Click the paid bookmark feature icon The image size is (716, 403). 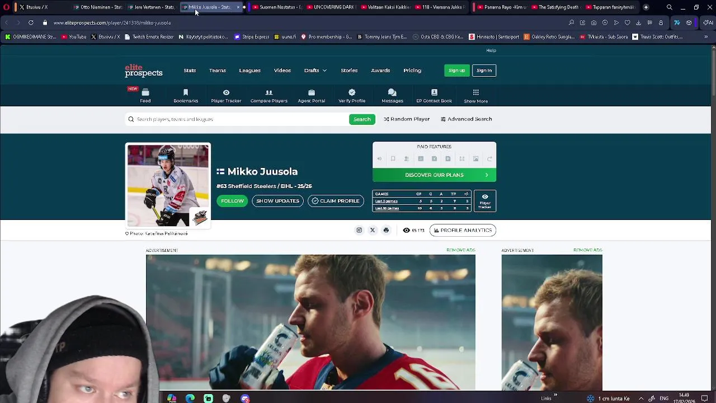tap(393, 159)
